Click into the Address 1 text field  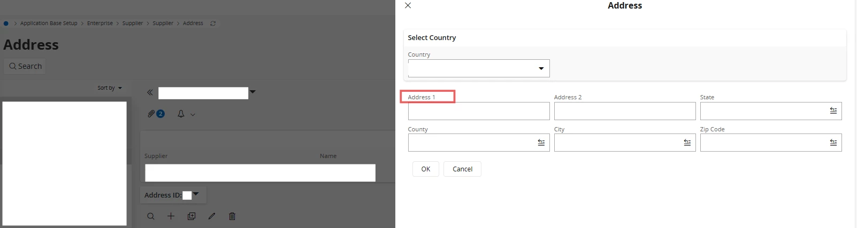pos(478,111)
